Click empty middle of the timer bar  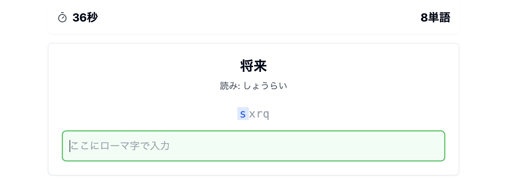[x=253, y=18]
